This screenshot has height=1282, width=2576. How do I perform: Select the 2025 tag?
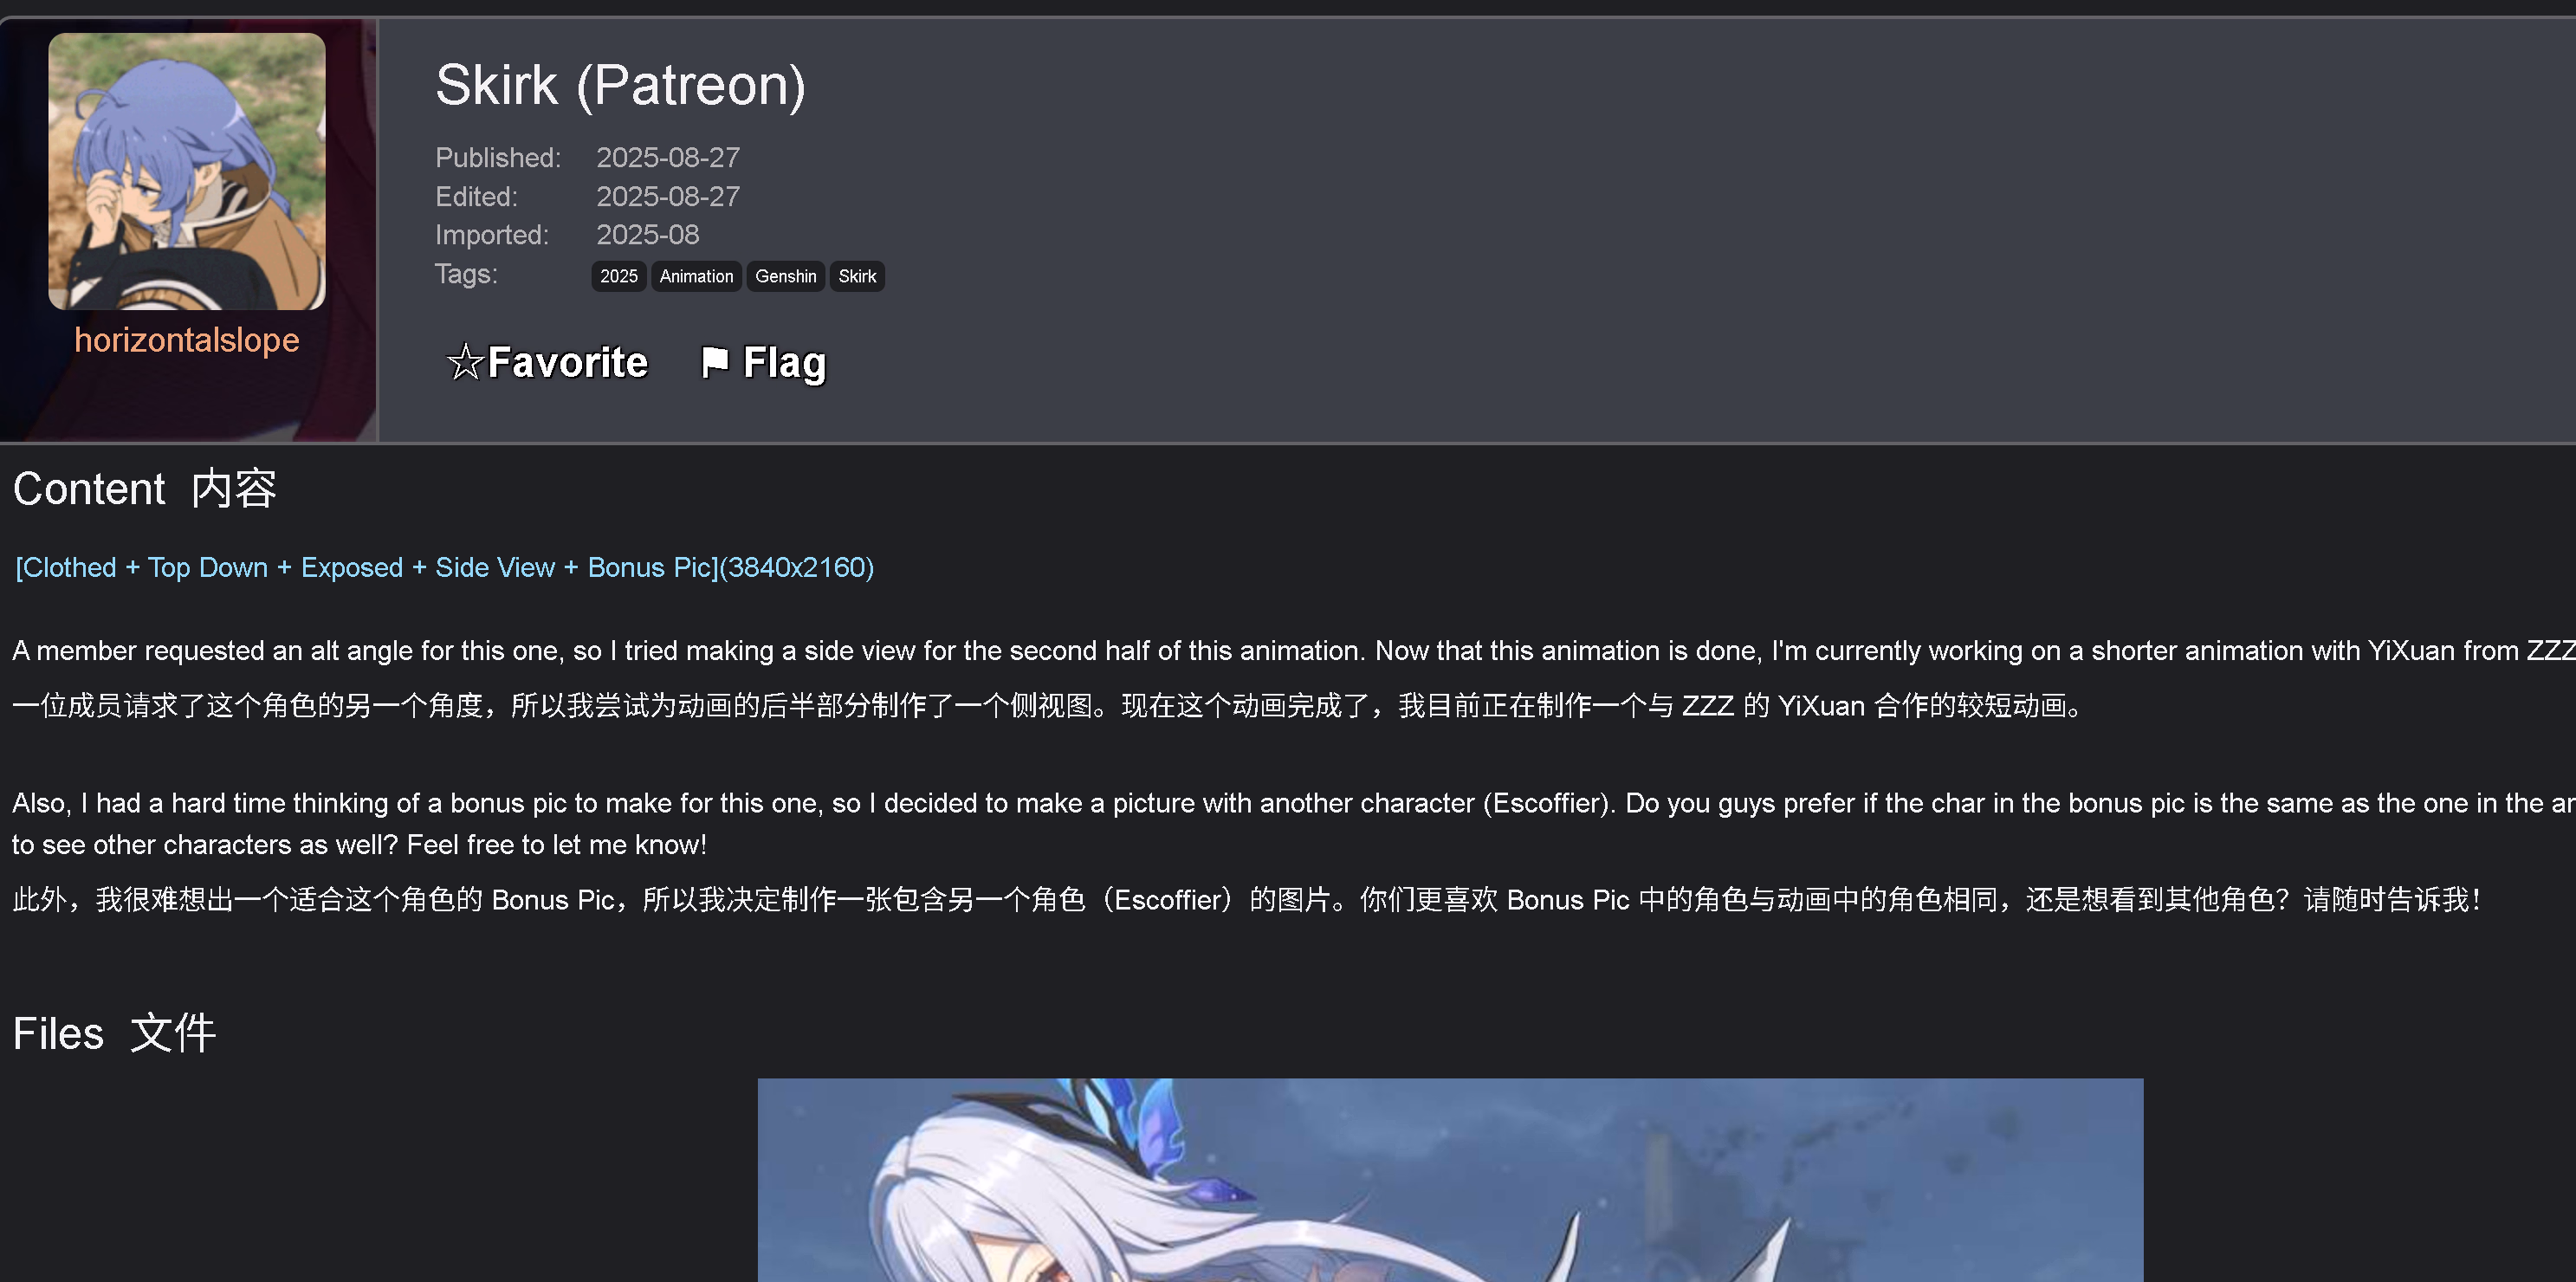point(618,276)
